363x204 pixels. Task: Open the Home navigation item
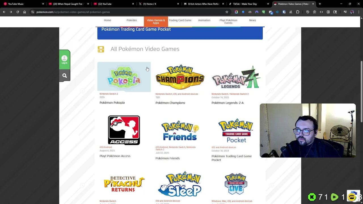[x=107, y=20]
